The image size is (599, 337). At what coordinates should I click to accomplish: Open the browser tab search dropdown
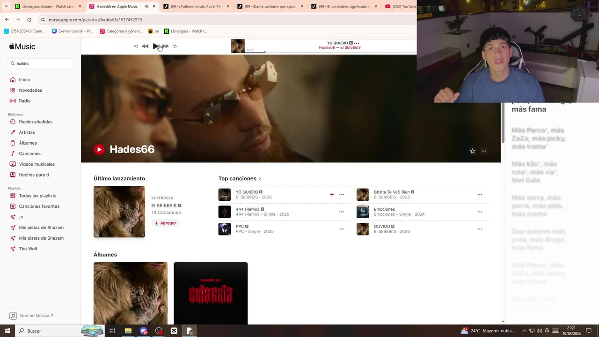pyautogui.click(x=6, y=7)
